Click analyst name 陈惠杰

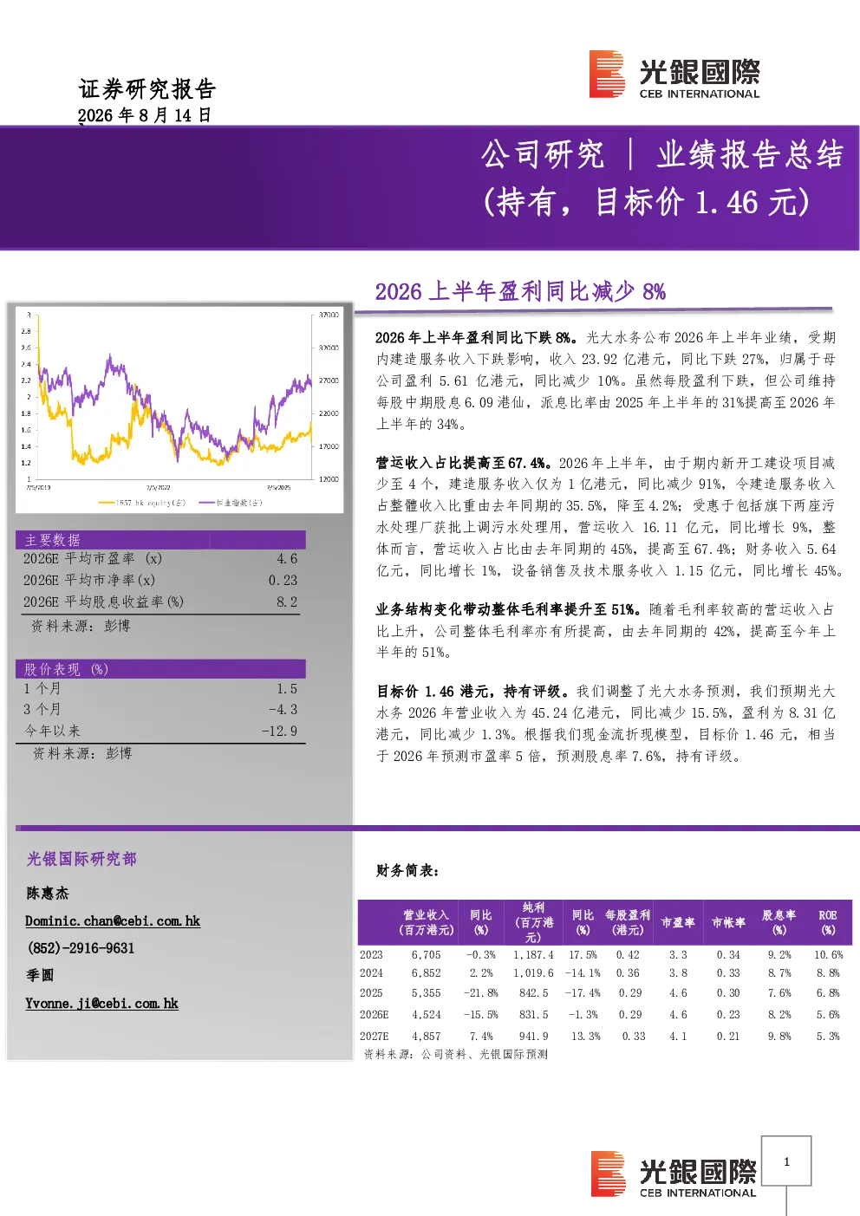tap(47, 893)
